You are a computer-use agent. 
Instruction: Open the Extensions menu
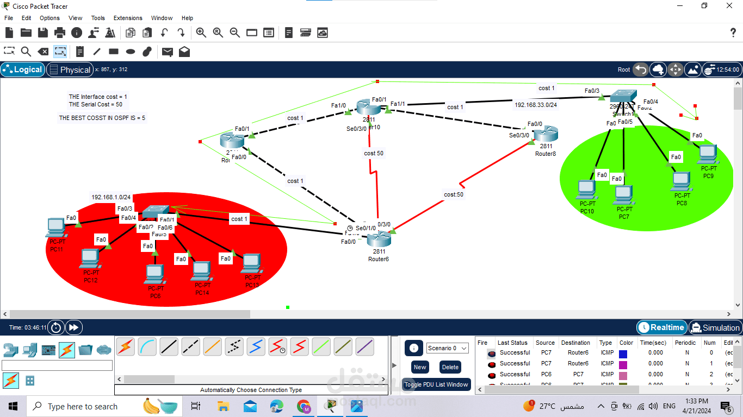point(128,18)
